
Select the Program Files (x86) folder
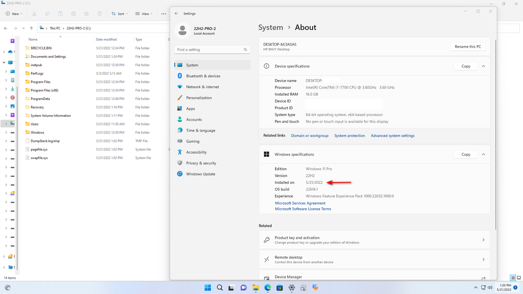tap(45, 90)
